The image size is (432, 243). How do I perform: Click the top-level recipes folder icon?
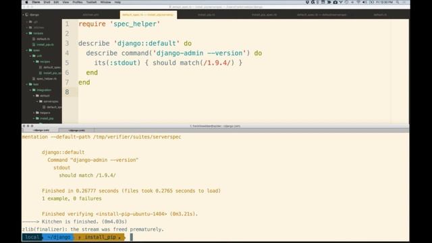coord(30,33)
